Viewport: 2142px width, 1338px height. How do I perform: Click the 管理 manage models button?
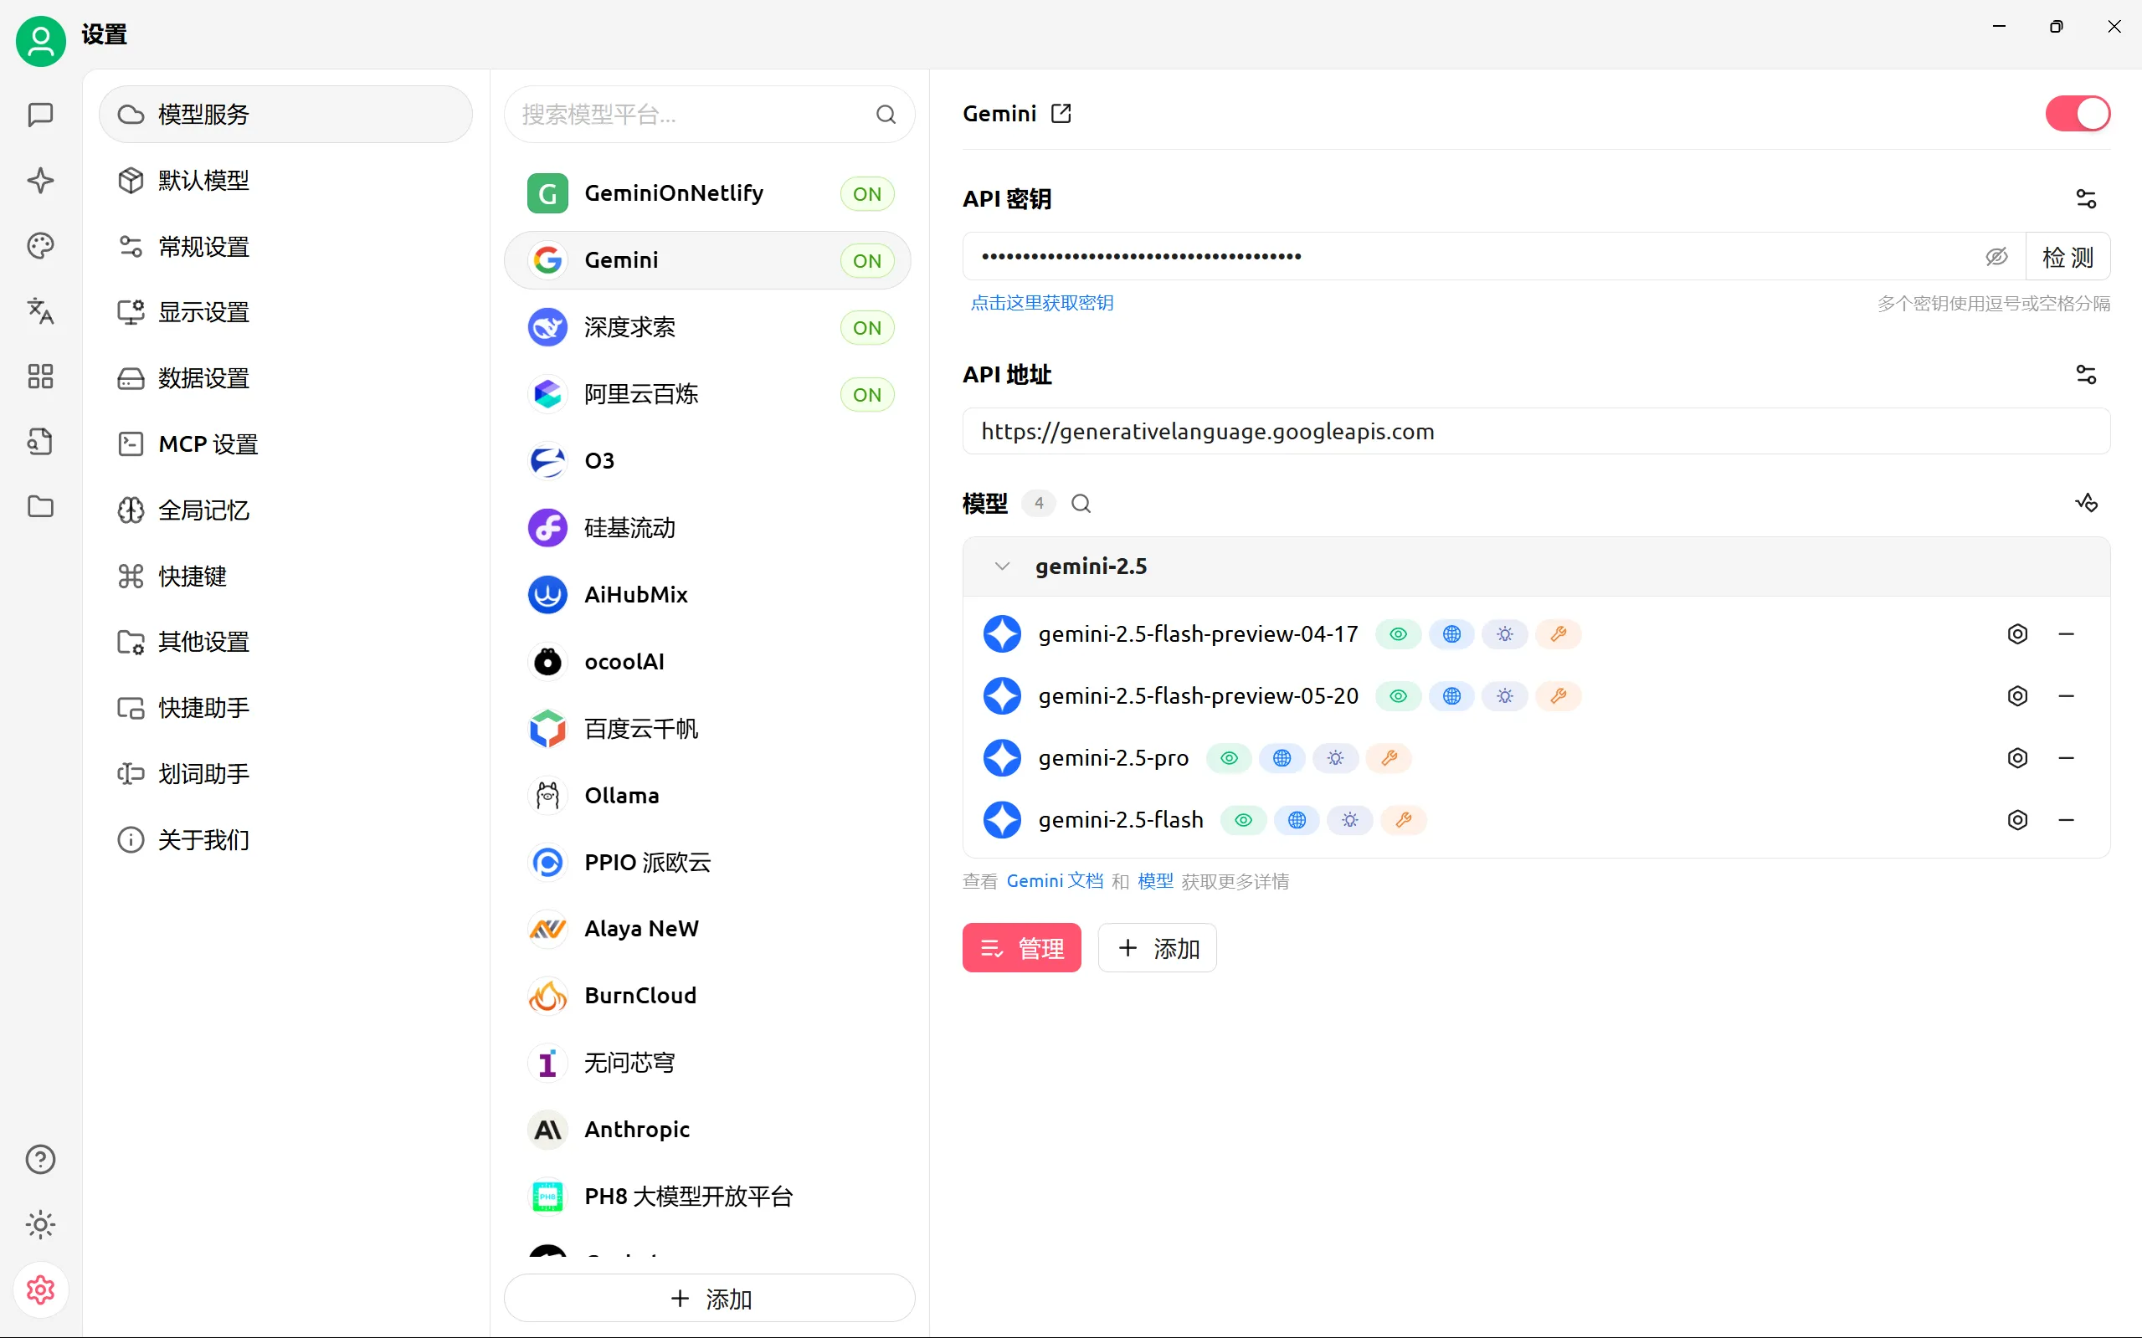[x=1021, y=949]
